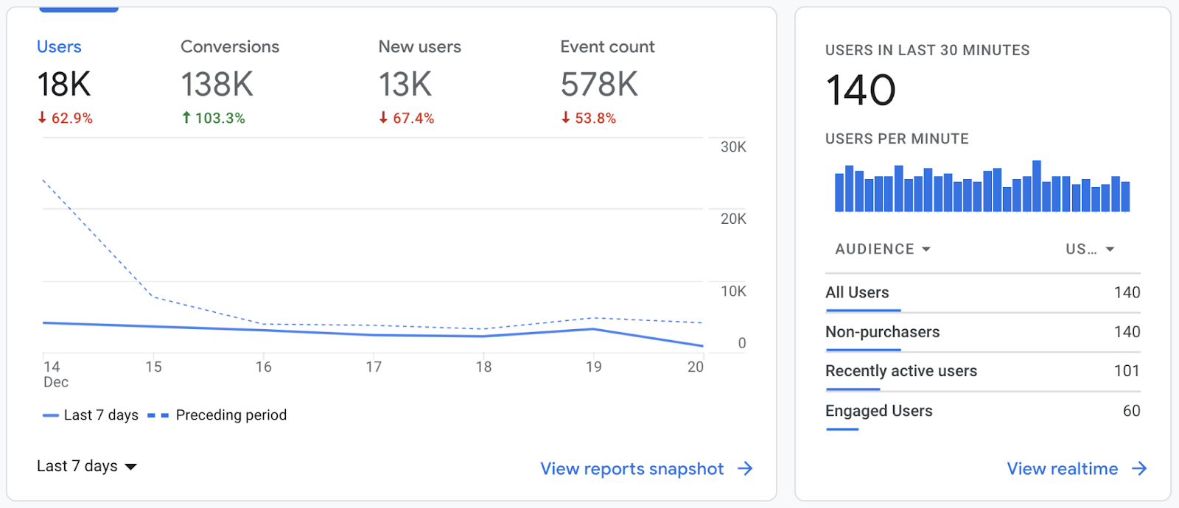Expand the Last 7 days date dropdown
Image resolution: width=1179 pixels, height=508 pixels.
[x=87, y=466]
